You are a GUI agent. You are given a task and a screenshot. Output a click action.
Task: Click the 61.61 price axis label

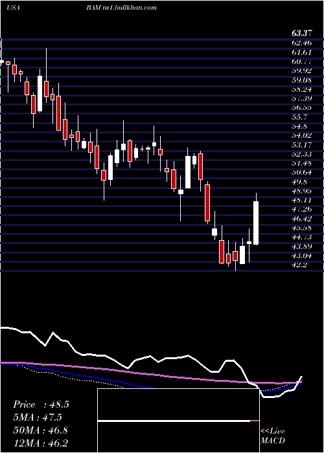(301, 52)
